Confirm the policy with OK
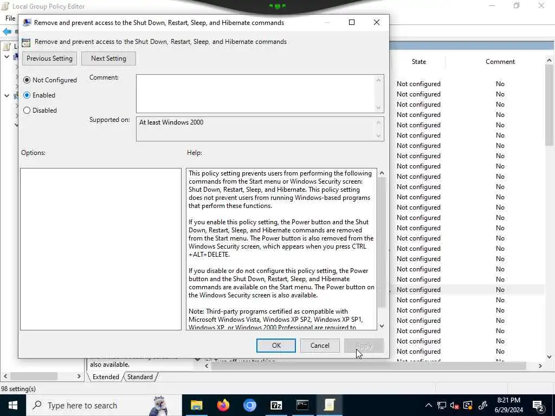Image resolution: width=555 pixels, height=416 pixels. pyautogui.click(x=276, y=346)
